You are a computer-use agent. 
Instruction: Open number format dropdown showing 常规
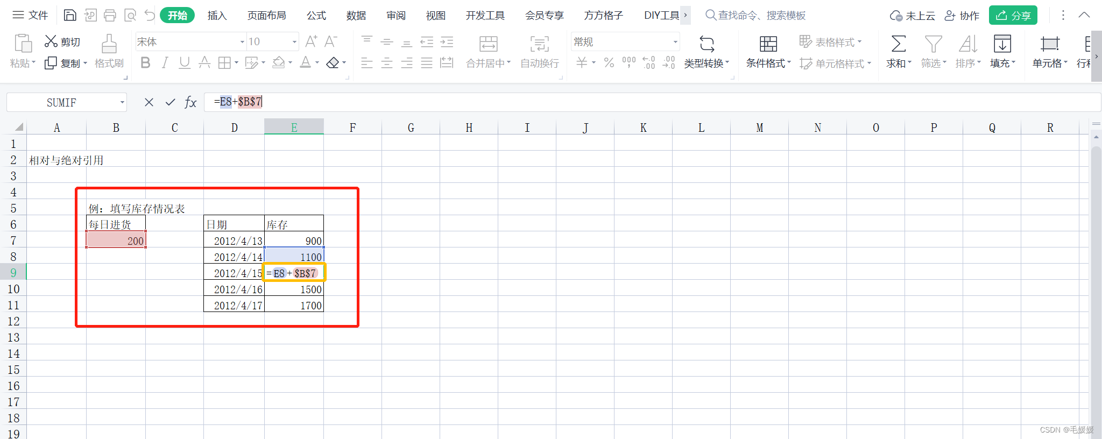pos(675,41)
